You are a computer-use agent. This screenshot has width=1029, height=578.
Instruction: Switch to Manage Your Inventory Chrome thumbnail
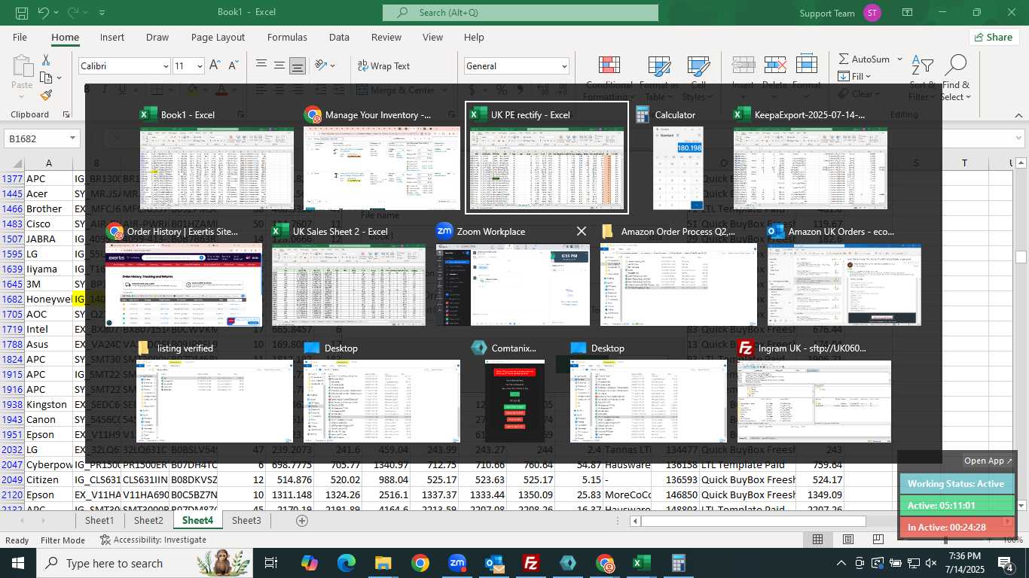pyautogui.click(x=381, y=168)
